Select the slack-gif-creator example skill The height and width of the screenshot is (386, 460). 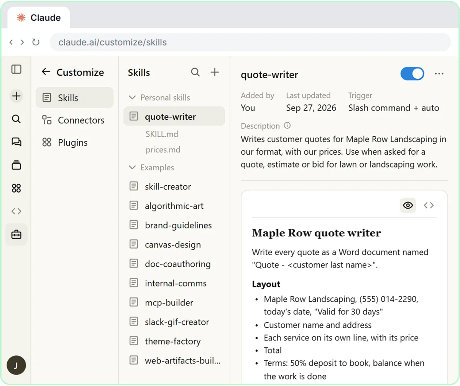click(x=174, y=322)
